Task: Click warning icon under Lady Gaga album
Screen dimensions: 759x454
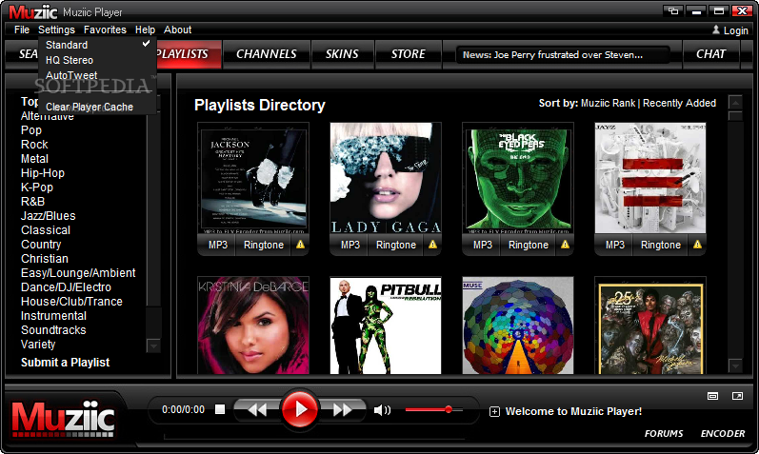Action: pyautogui.click(x=432, y=245)
